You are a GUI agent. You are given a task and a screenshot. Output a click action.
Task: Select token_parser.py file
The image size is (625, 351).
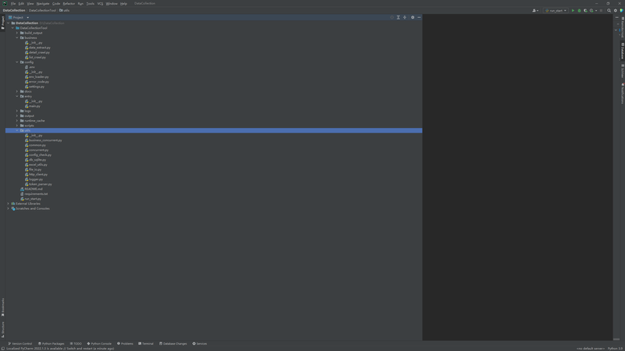click(41, 184)
